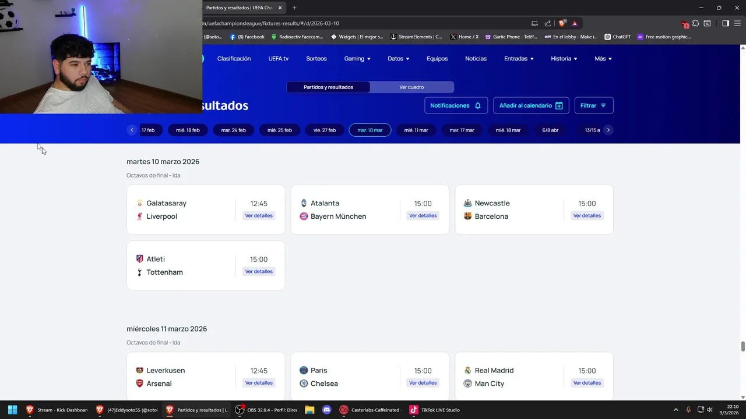Select date 6/8 abr
The height and width of the screenshot is (419, 746).
point(550,130)
